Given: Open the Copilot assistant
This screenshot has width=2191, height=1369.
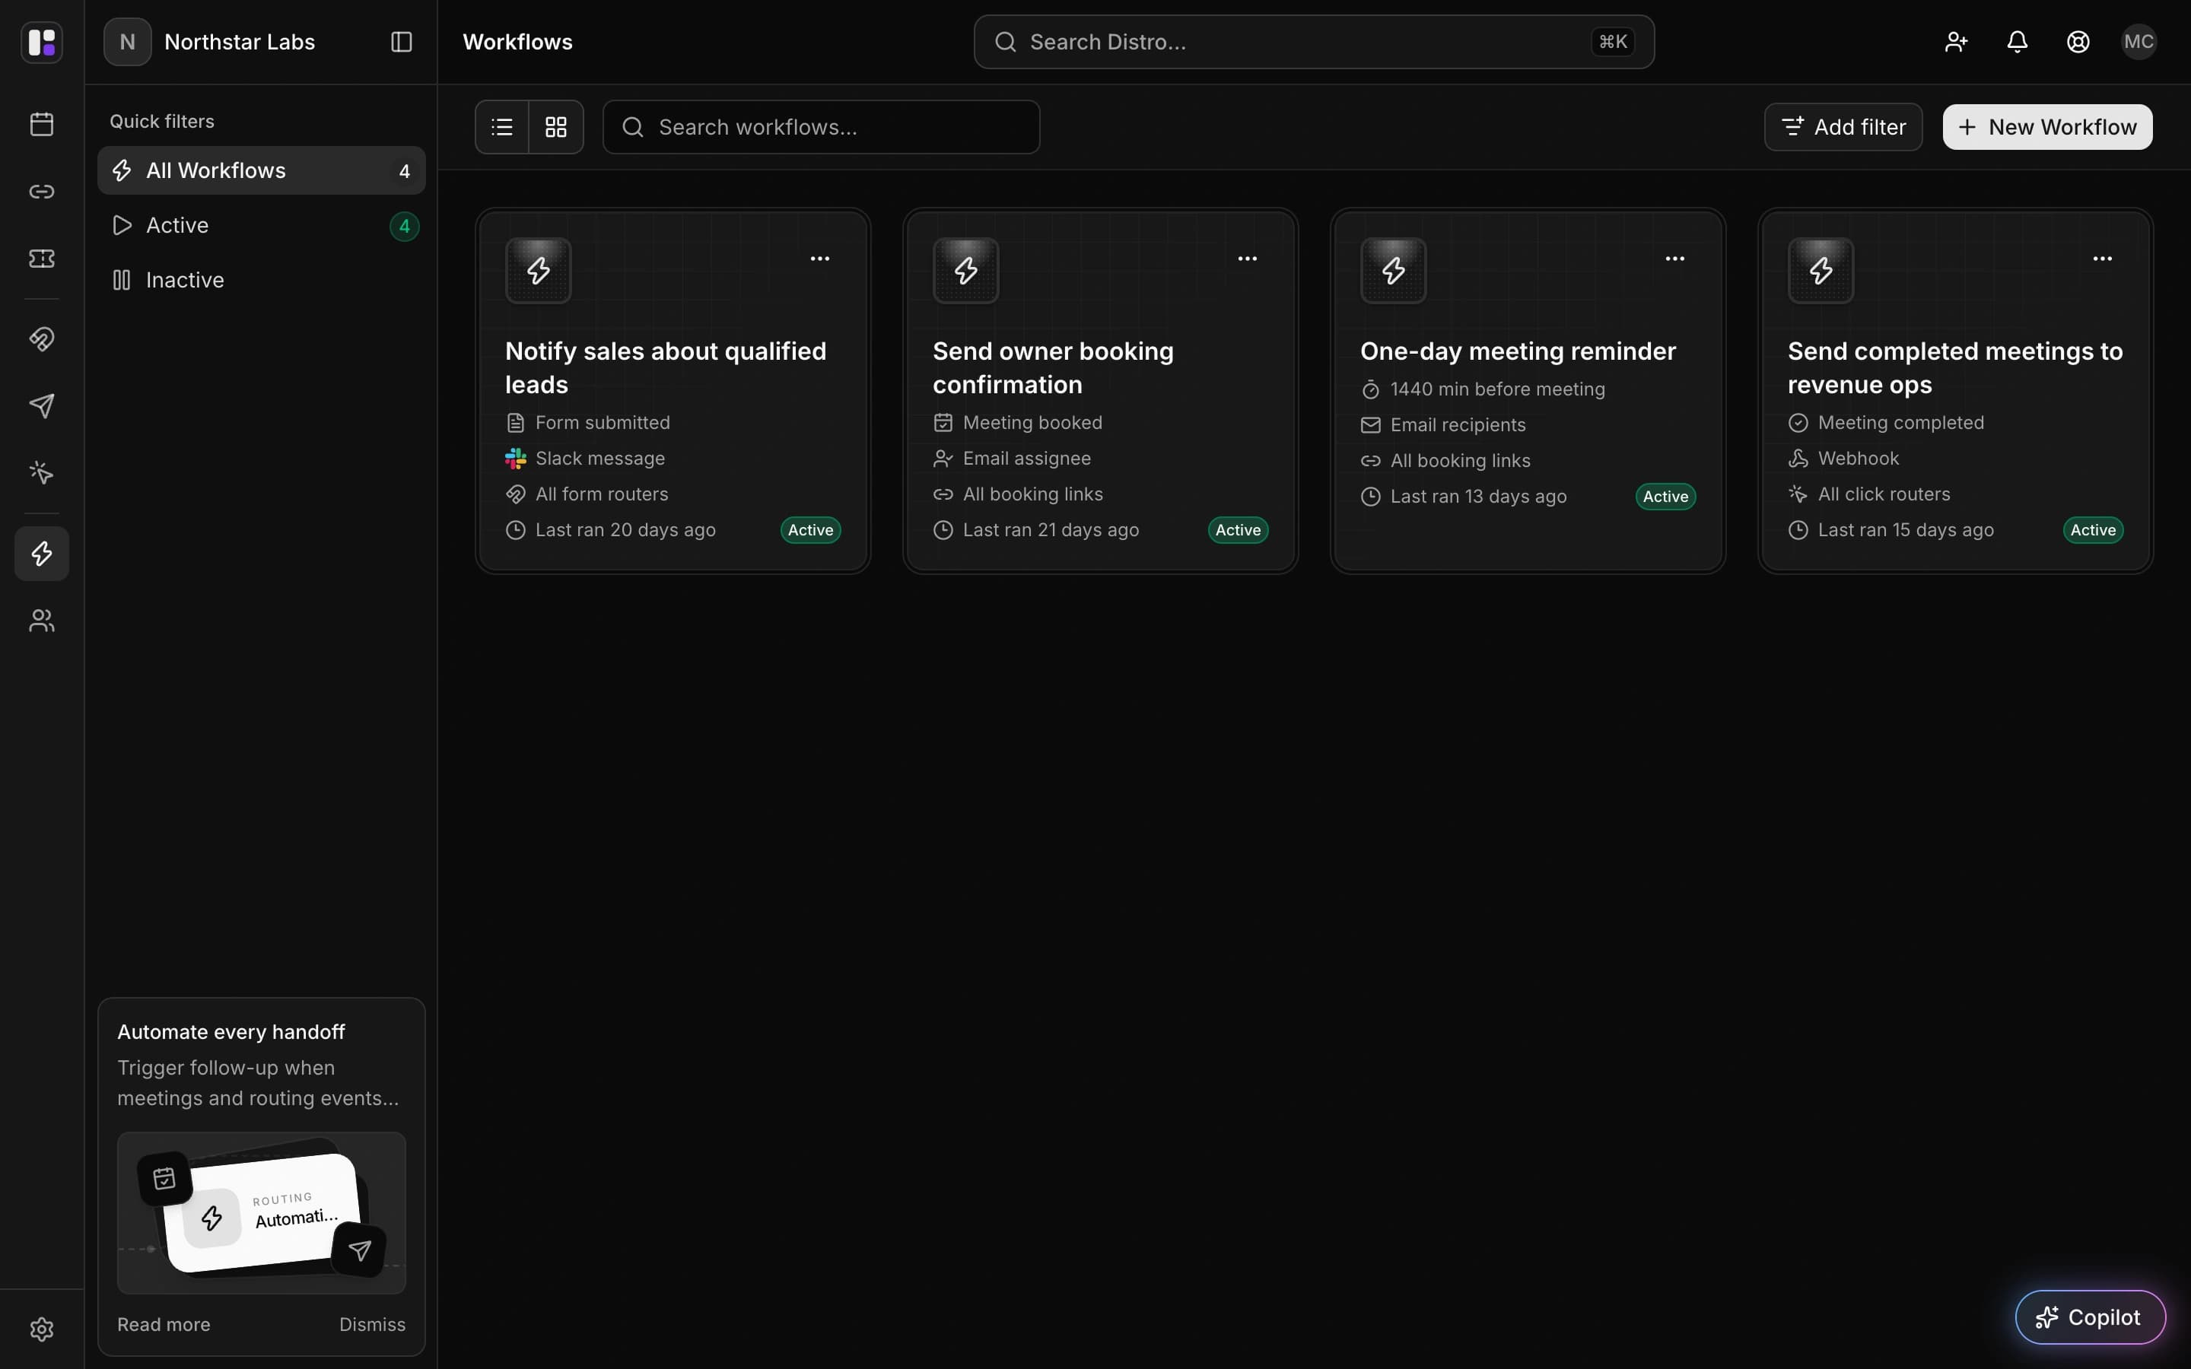Looking at the screenshot, I should pyautogui.click(x=2090, y=1317).
